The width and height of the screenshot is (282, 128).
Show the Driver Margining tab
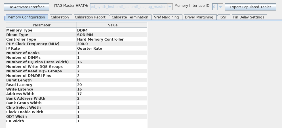click(199, 17)
